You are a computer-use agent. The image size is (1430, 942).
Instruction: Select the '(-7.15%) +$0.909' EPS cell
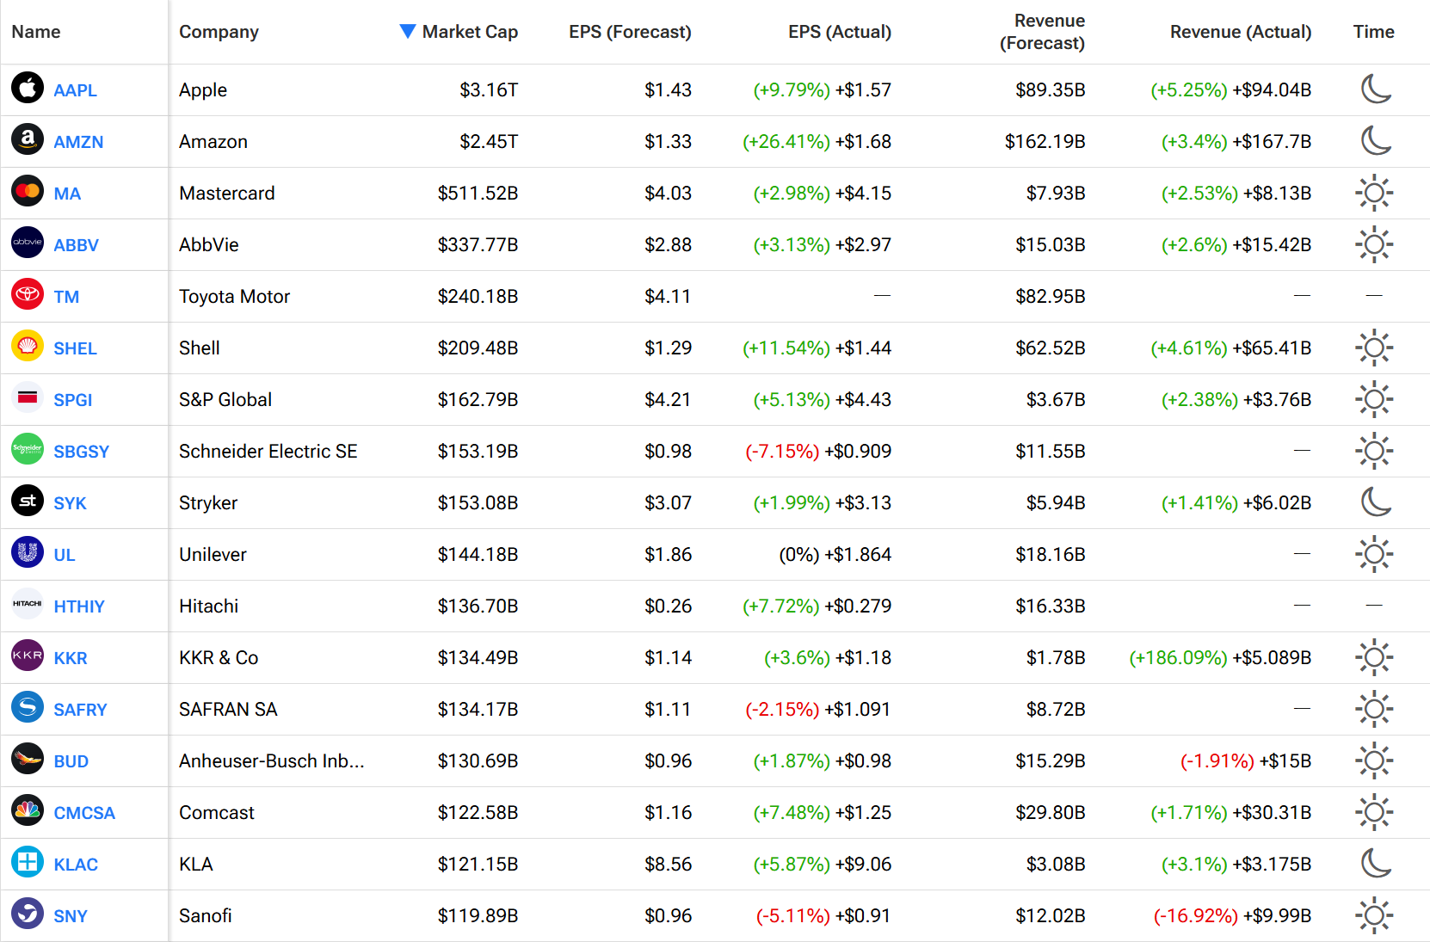tap(818, 452)
